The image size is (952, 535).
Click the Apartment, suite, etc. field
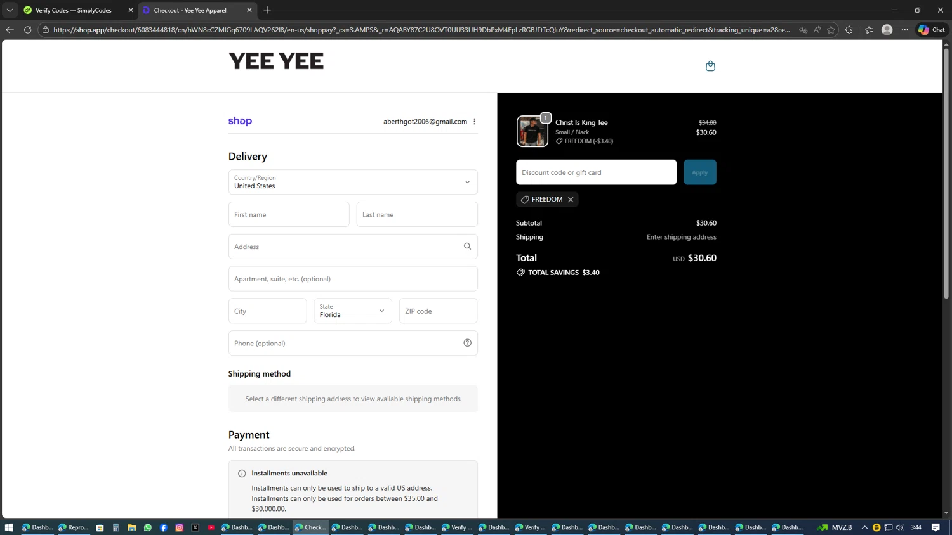coord(353,279)
